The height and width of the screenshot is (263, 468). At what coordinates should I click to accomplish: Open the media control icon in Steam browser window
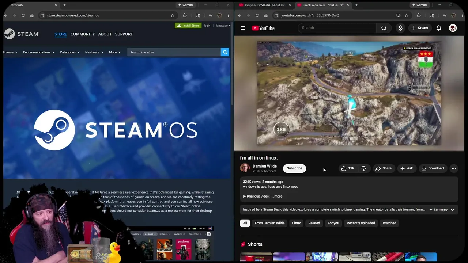pos(211,15)
